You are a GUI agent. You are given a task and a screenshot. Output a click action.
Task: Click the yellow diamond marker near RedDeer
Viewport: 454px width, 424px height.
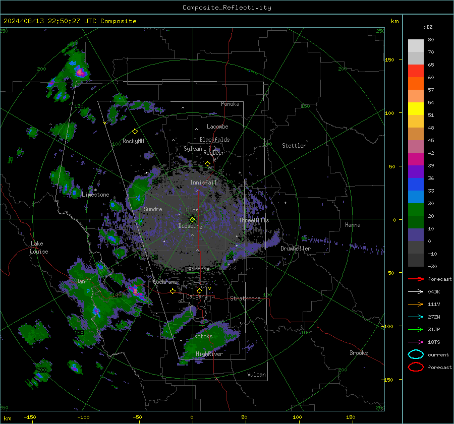point(207,164)
